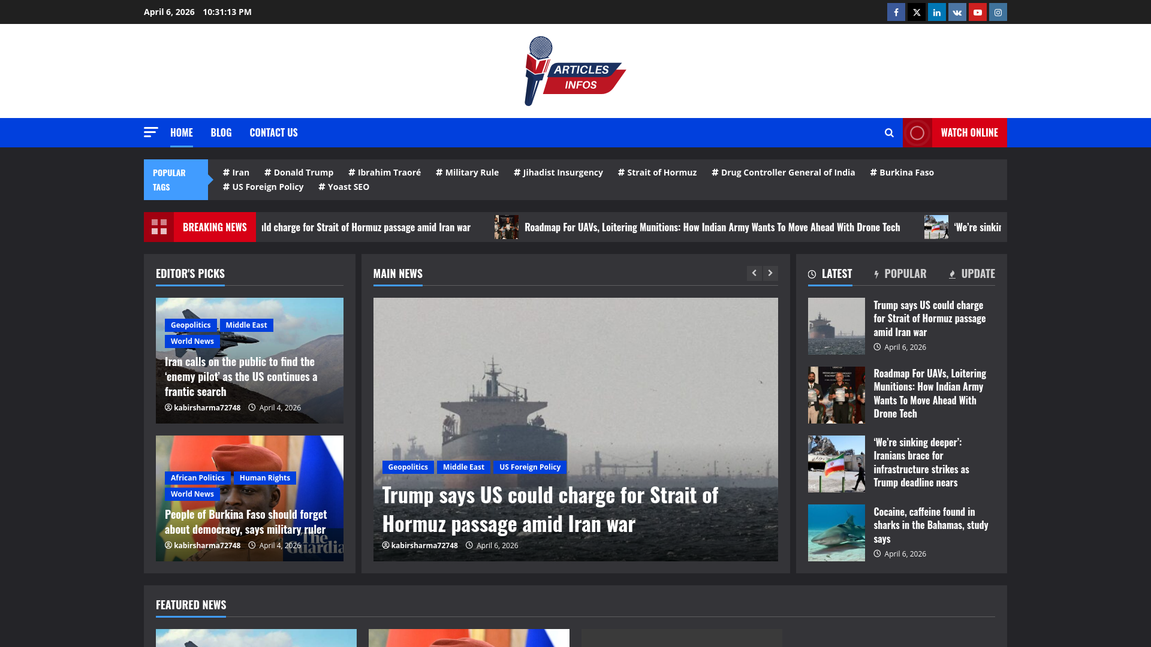Select Drug Controller General of India tag

click(x=784, y=173)
